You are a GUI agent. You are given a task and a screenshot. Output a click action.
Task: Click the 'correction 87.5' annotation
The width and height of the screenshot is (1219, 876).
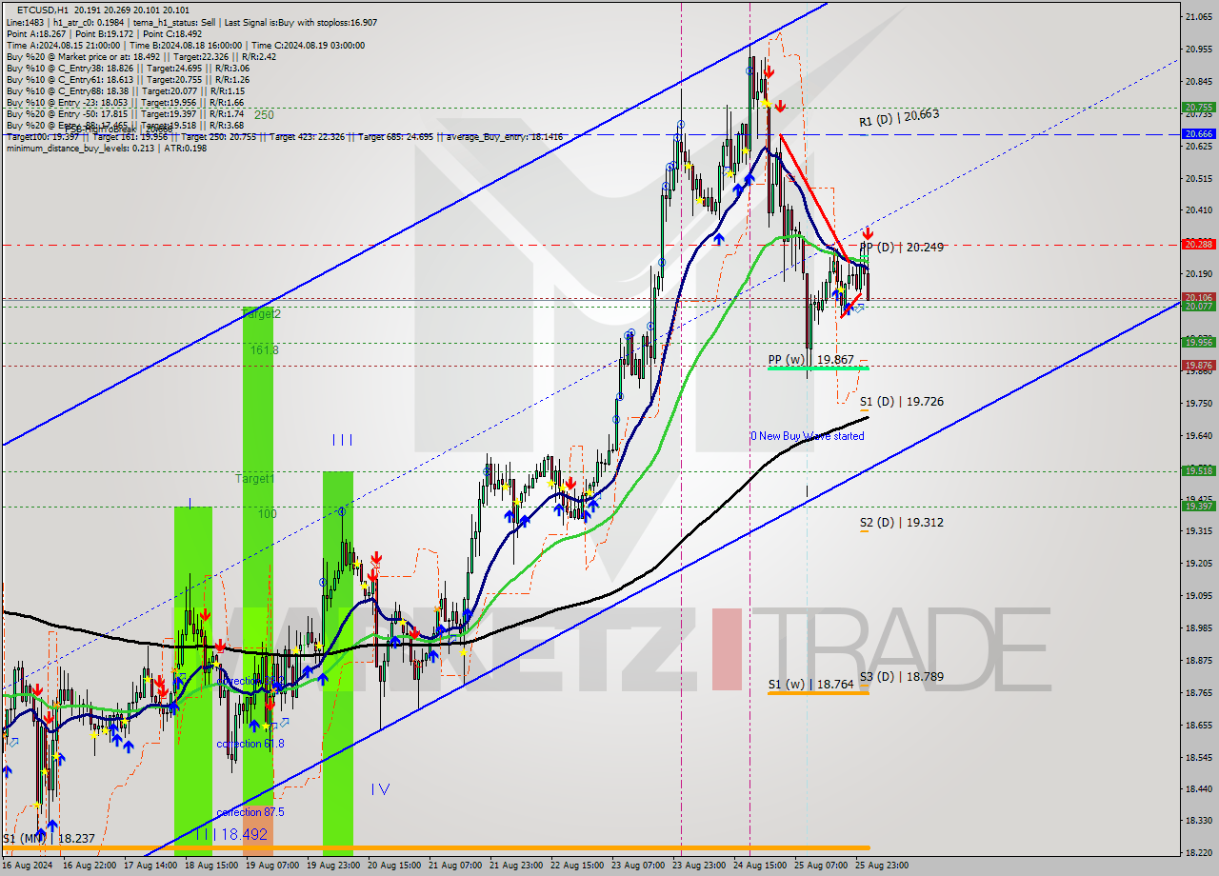tap(251, 812)
